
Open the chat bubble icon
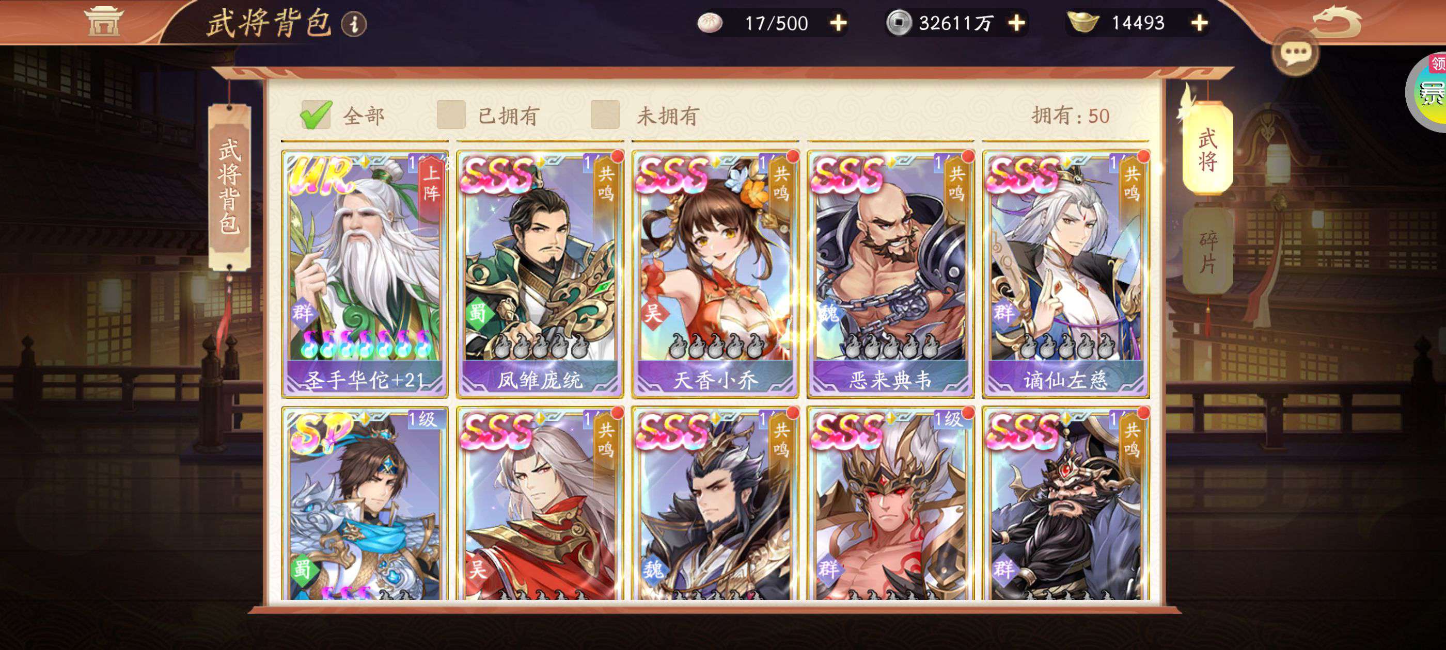point(1296,54)
